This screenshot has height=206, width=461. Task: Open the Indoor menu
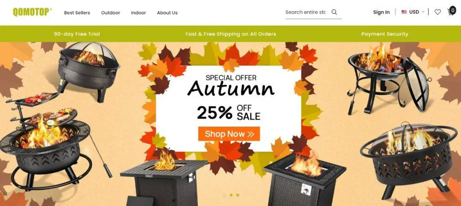pos(139,13)
